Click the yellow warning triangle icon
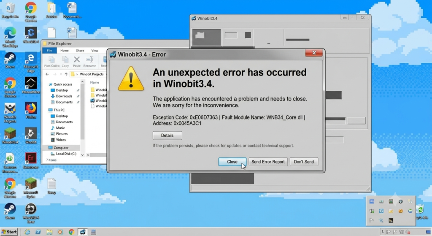432x236 pixels. 131,79
